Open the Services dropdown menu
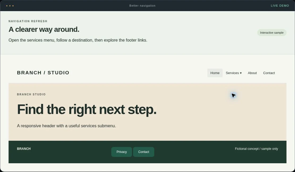Viewport: 295px width, 172px height. [233, 73]
